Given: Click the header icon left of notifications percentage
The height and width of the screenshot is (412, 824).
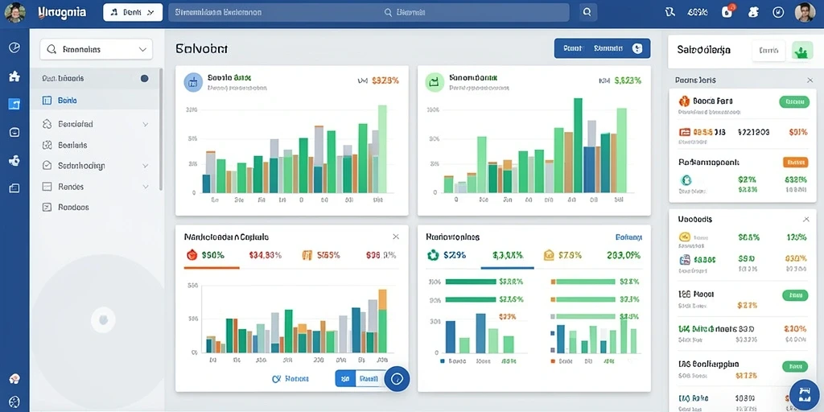Looking at the screenshot, I should point(669,12).
